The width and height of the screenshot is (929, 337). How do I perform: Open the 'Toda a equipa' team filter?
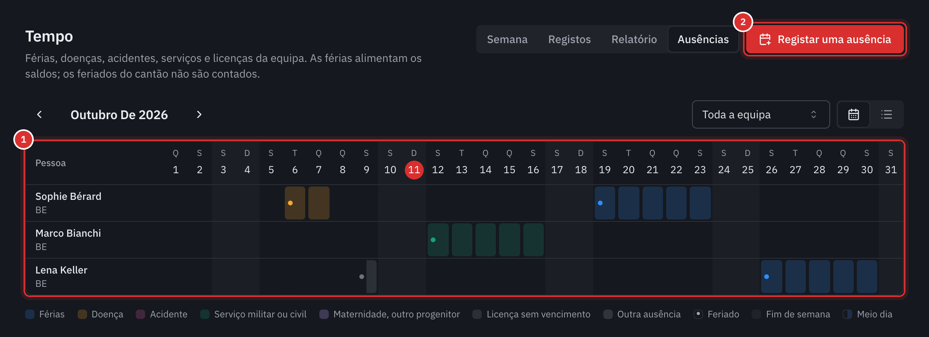point(761,114)
